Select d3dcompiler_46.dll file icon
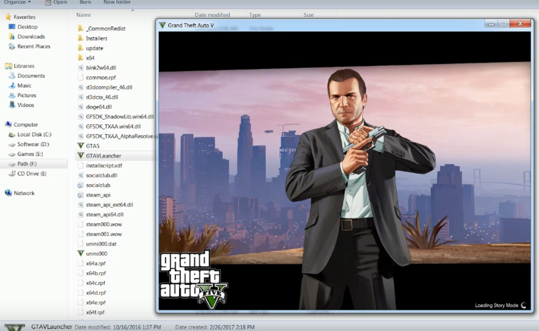The image size is (539, 331). [80, 87]
